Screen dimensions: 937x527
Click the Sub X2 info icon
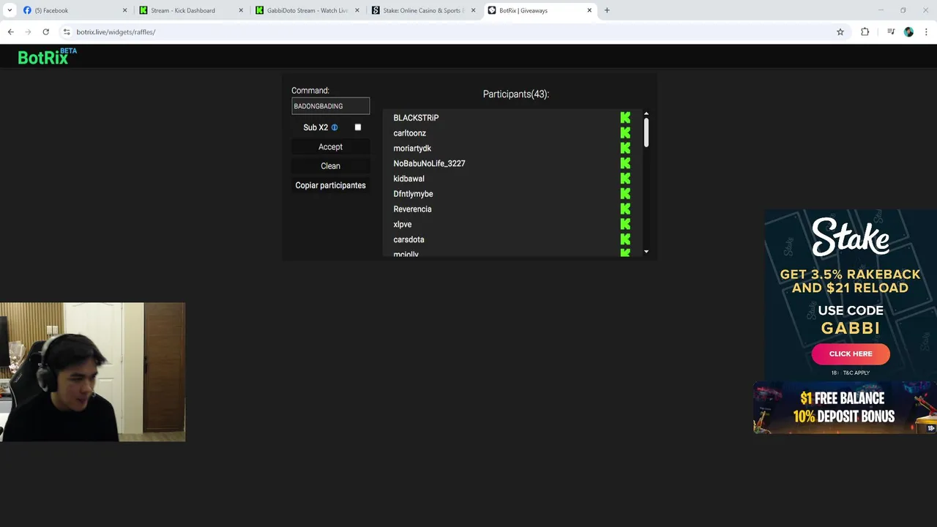click(x=335, y=127)
